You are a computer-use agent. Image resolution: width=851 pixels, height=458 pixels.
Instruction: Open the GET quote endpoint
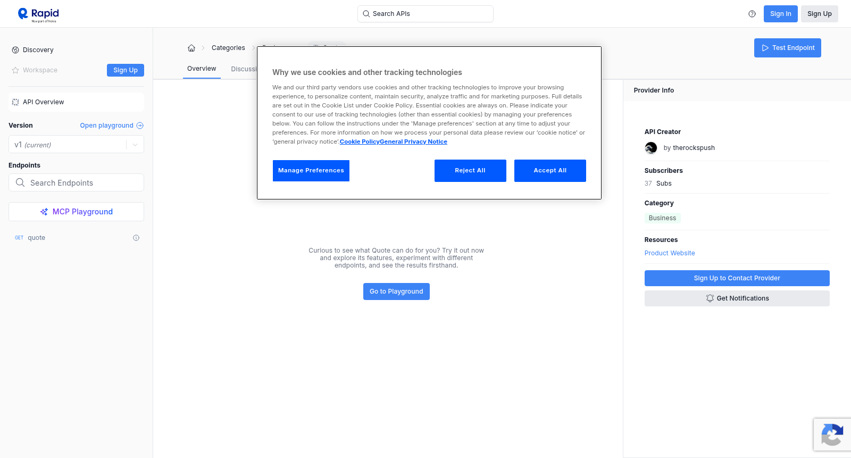click(x=76, y=238)
